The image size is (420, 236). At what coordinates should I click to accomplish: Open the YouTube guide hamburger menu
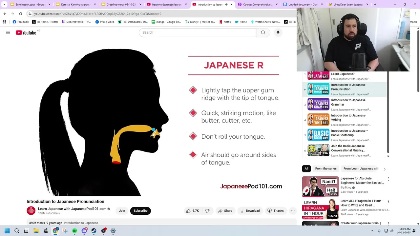tap(8, 32)
